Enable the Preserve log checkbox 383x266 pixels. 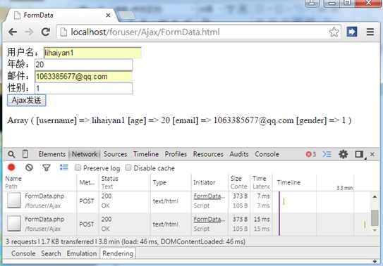pos(78,167)
